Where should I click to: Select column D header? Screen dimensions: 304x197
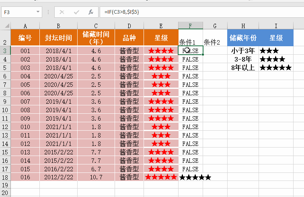point(129,26)
